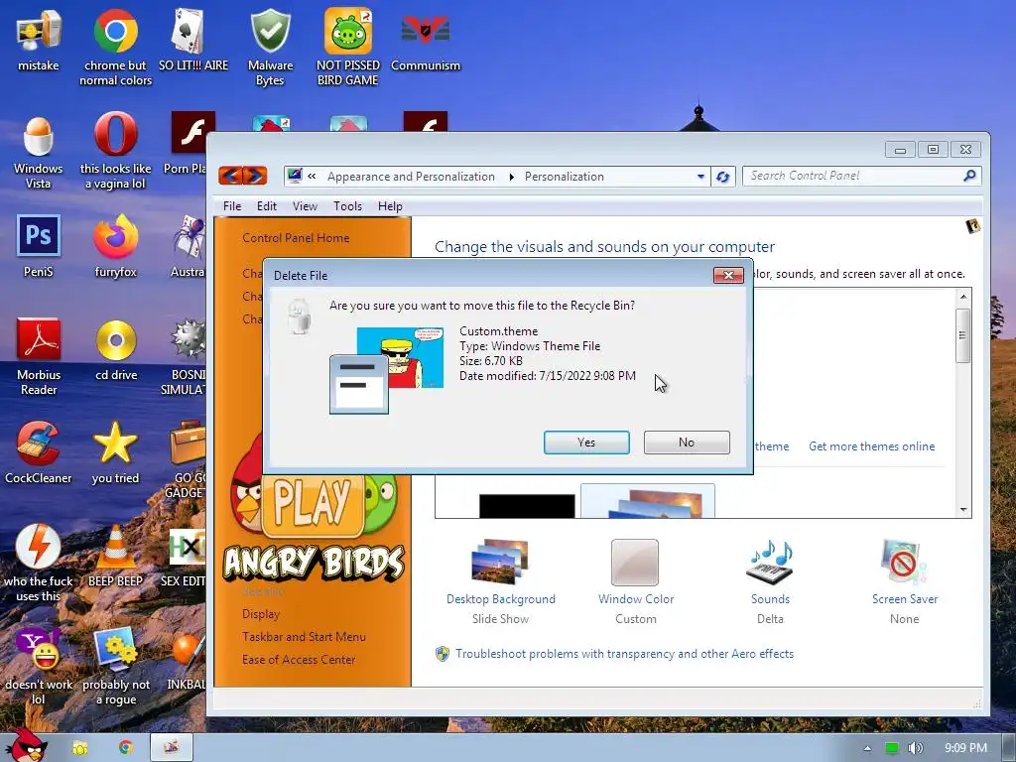Confirm deletion with Yes button

click(x=586, y=442)
